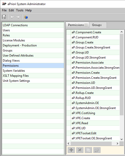Click the vertical scrollbar down arrow
Viewport: 125px width, 156px height.
(122, 139)
